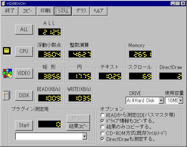Click the colorful VIDEO shapes icon
This screenshot has width=187, height=147.
7,73
